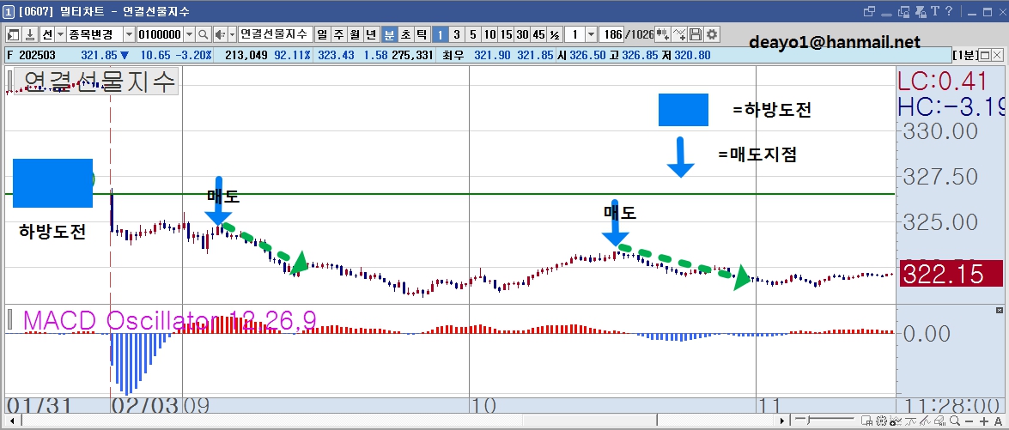Open the help question mark icon
The image size is (1009, 430).
click(x=949, y=11)
